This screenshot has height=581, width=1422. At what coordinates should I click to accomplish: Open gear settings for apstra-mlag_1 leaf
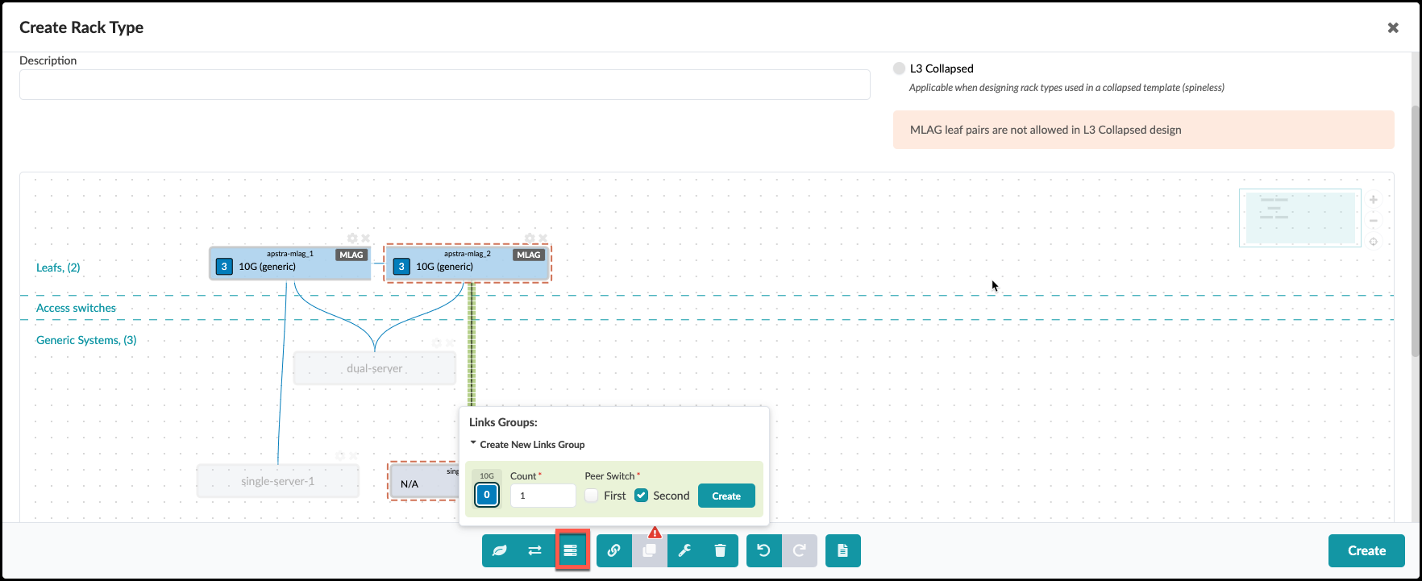pos(352,239)
